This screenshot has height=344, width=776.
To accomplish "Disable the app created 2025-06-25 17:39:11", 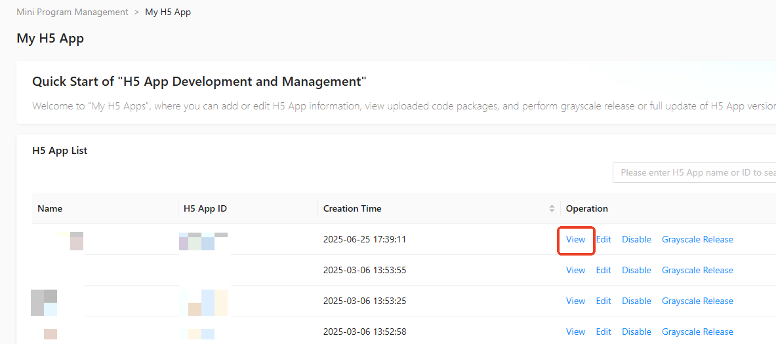I will pos(636,239).
